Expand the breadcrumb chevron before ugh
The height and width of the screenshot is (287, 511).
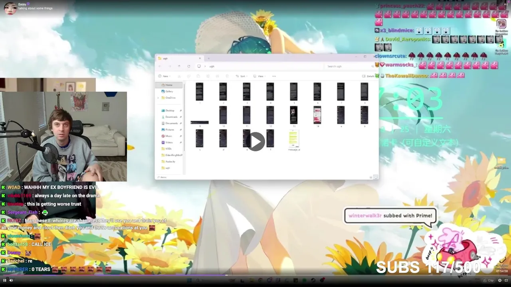(x=205, y=66)
